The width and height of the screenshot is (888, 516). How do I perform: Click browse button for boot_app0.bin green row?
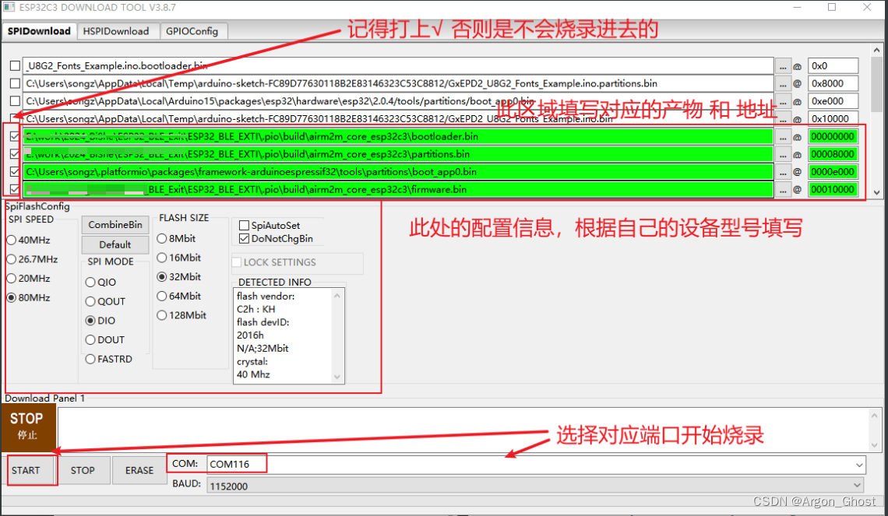pos(783,171)
